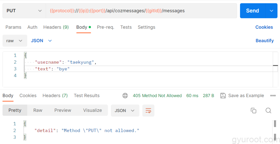Click the Save as Example disk icon

[223, 96]
